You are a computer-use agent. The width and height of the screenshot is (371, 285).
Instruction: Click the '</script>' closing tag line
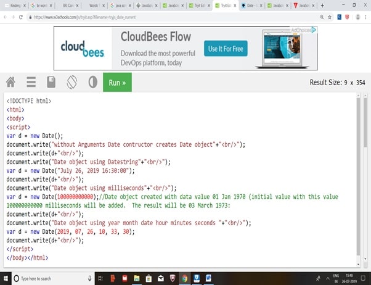pyautogui.click(x=20, y=249)
